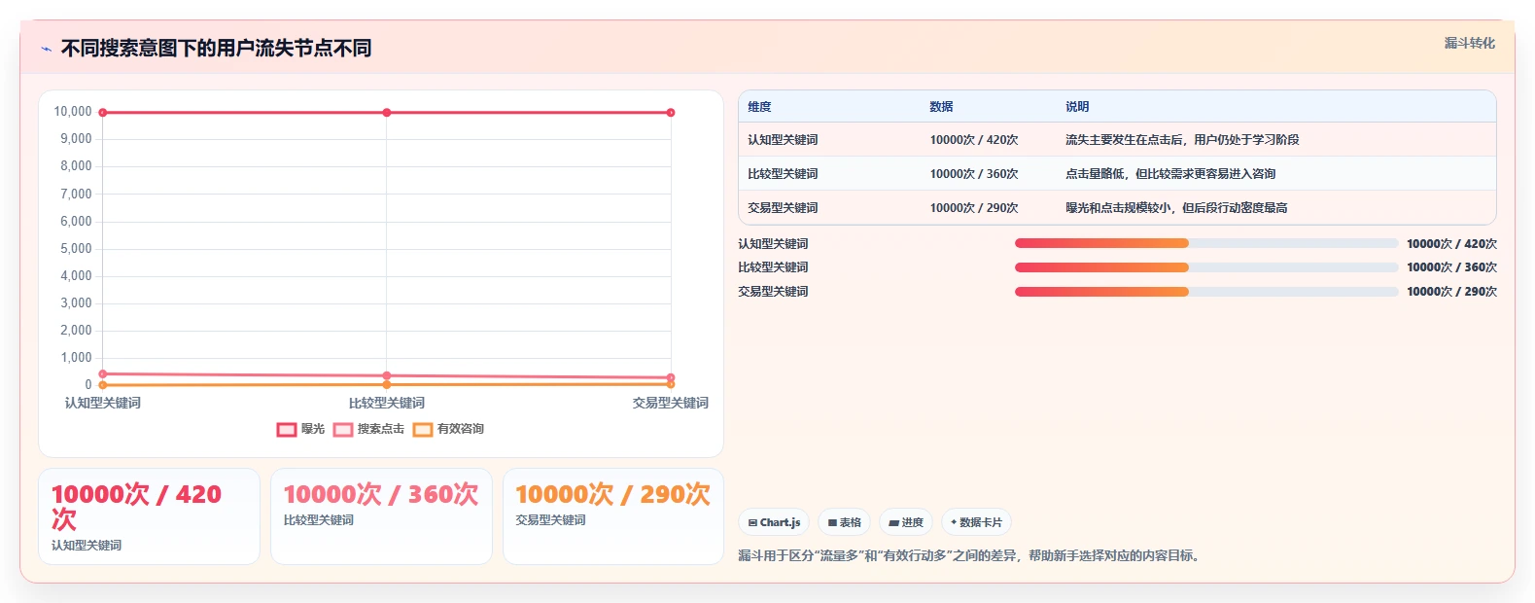1535x603 pixels.
Task: Click progress row label 交易型关键词
Action: 773,292
